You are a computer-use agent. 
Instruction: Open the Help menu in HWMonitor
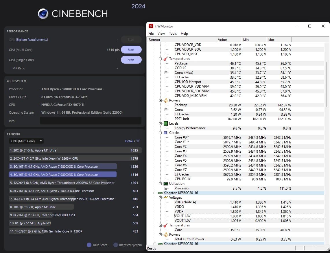pos(184,34)
